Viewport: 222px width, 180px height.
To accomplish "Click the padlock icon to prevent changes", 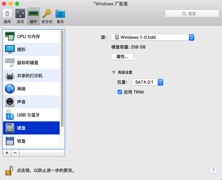I will coord(9,171).
